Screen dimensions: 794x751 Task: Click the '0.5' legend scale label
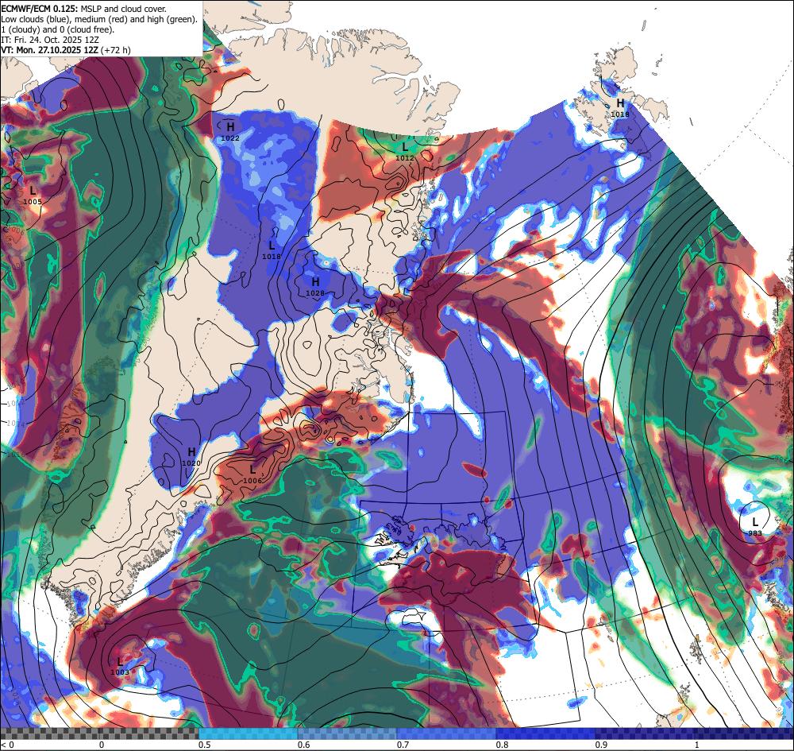pyautogui.click(x=205, y=745)
